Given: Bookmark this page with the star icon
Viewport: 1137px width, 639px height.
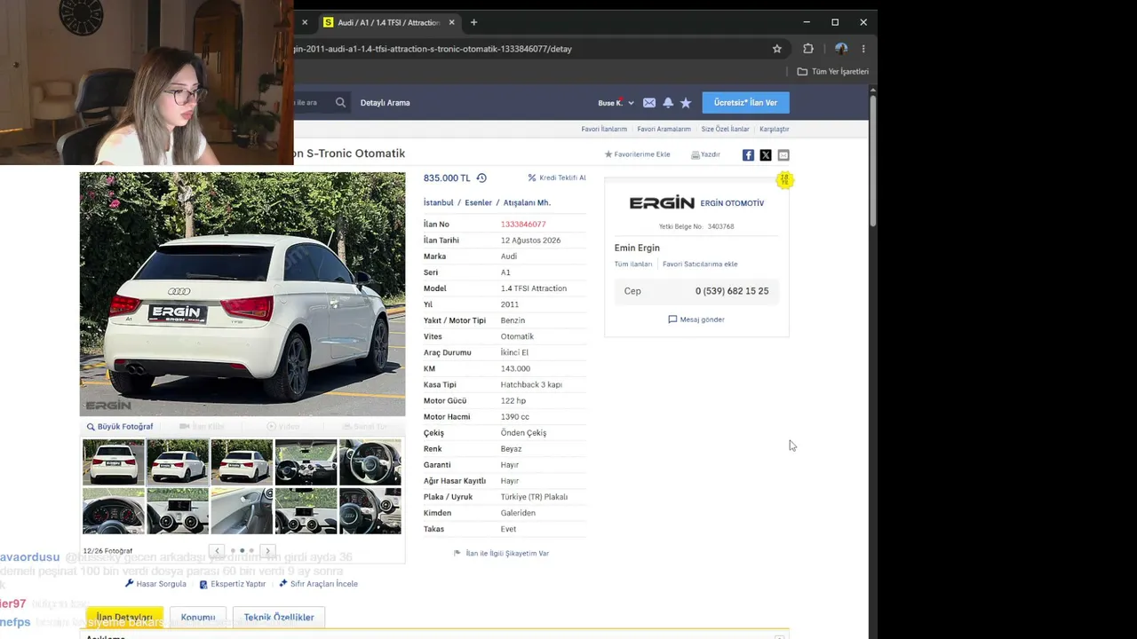Looking at the screenshot, I should click(776, 49).
